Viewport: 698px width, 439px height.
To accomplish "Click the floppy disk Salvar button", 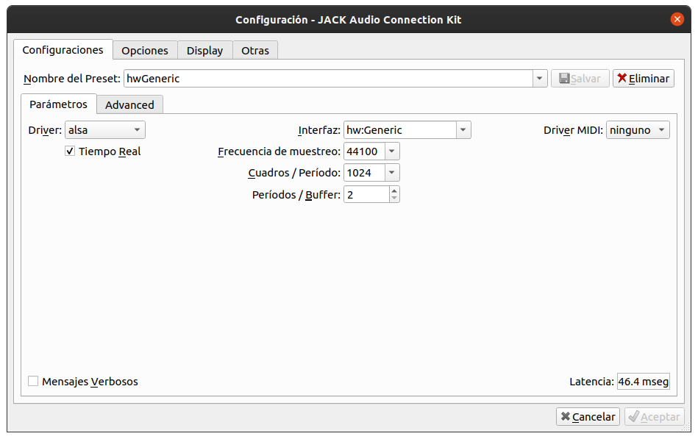I will tap(580, 79).
